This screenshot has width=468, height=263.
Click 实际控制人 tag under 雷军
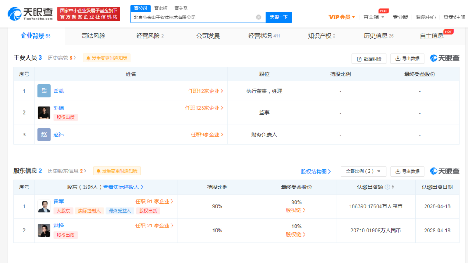pos(89,211)
